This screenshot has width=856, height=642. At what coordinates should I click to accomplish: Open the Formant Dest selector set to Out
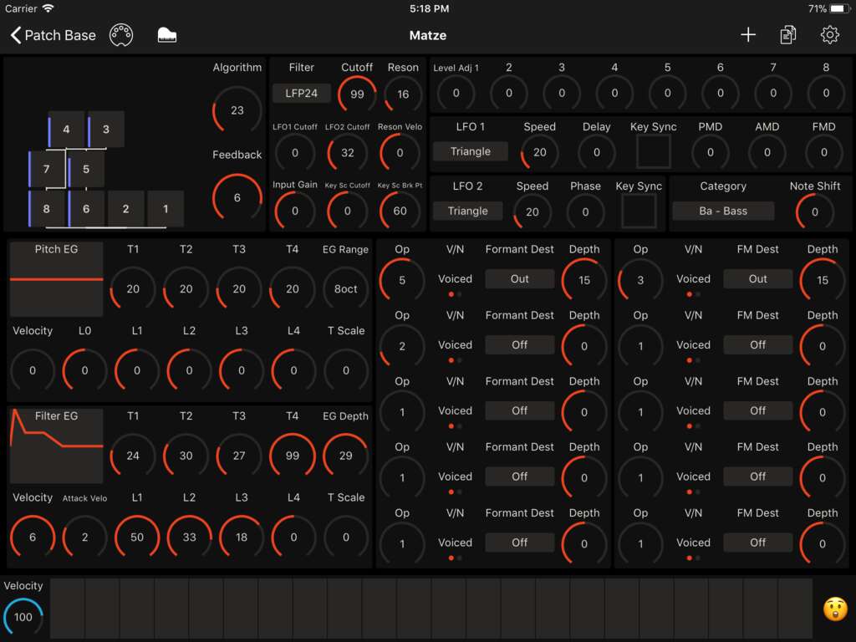tap(520, 279)
